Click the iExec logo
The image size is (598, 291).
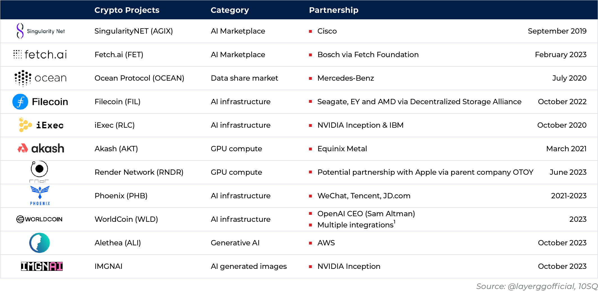[41, 125]
